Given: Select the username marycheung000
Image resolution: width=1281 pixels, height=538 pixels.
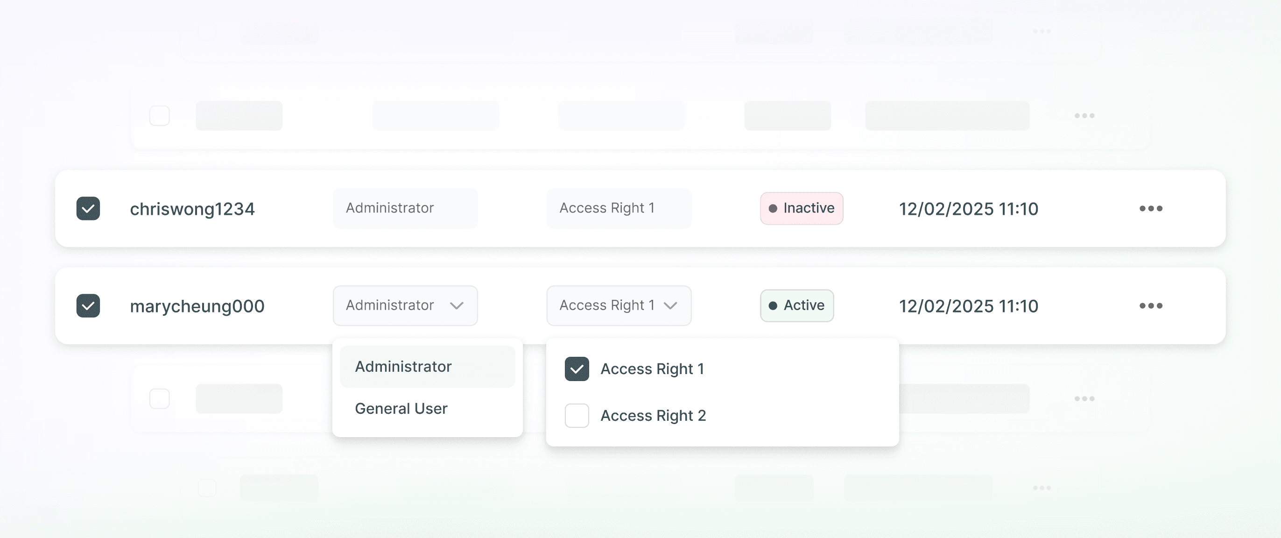Looking at the screenshot, I should (x=197, y=306).
